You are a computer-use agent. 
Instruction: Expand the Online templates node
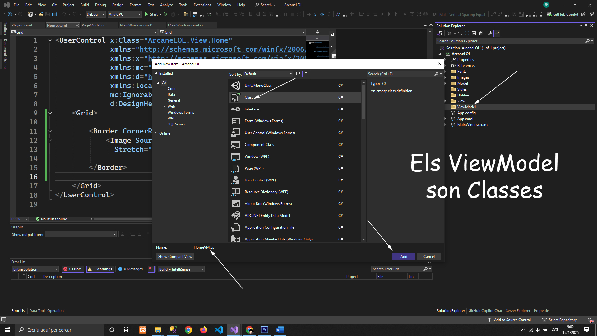click(156, 133)
